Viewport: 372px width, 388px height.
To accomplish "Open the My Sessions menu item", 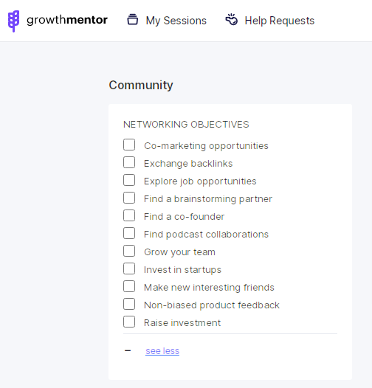I will [x=167, y=21].
